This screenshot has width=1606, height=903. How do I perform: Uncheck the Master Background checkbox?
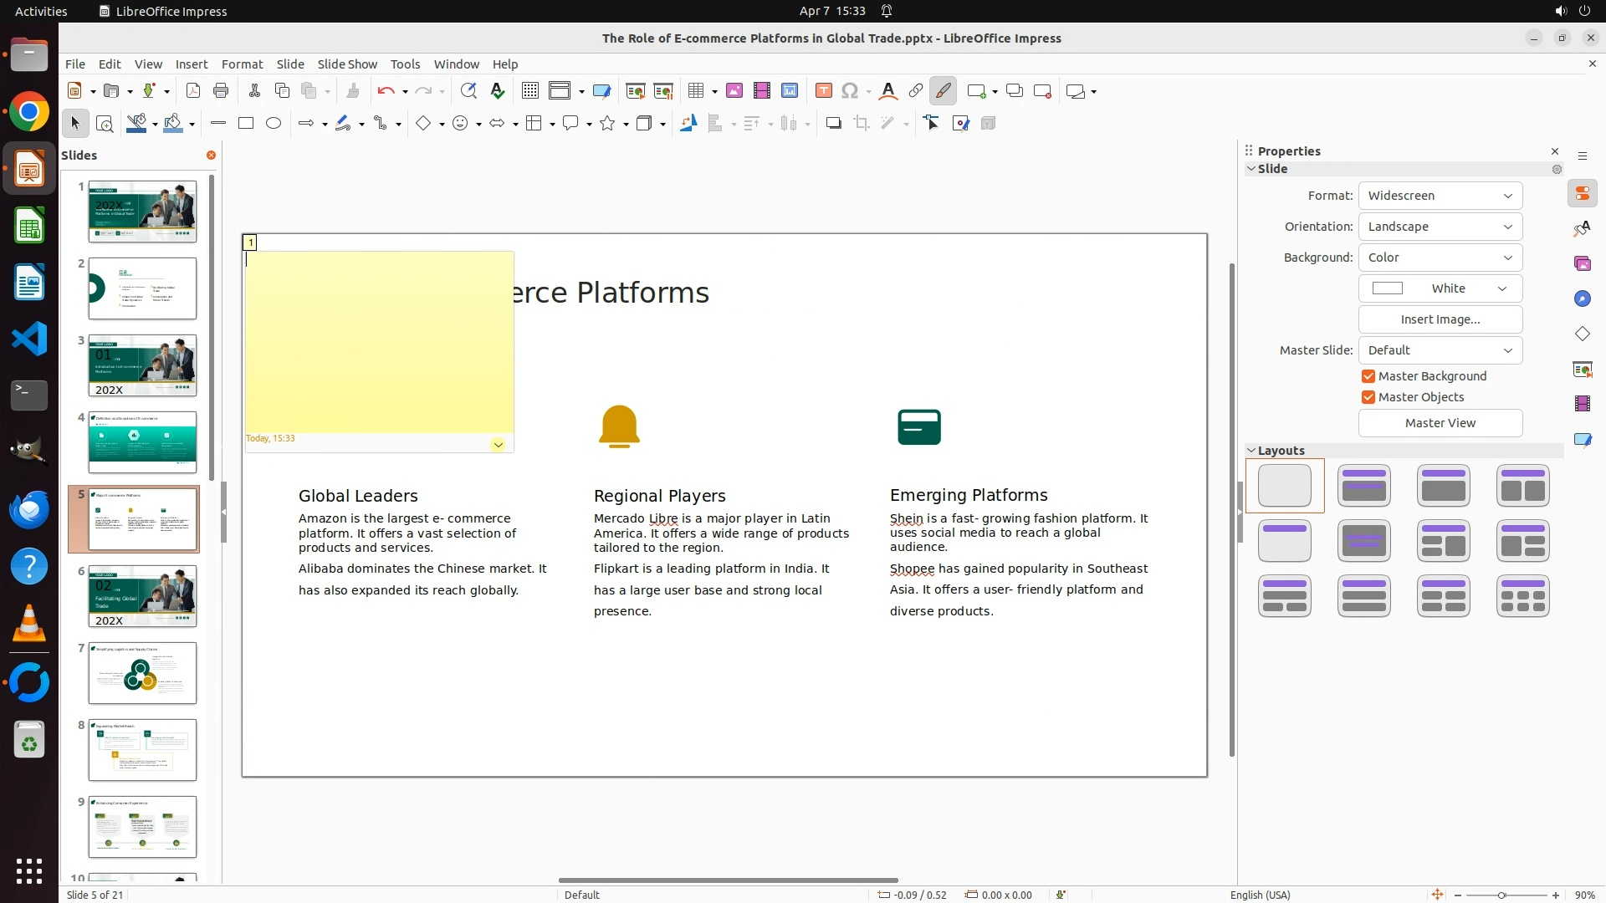(x=1368, y=376)
